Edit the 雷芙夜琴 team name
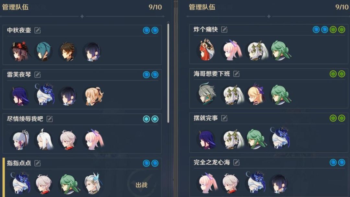The width and height of the screenshot is (350, 197). (x=38, y=75)
